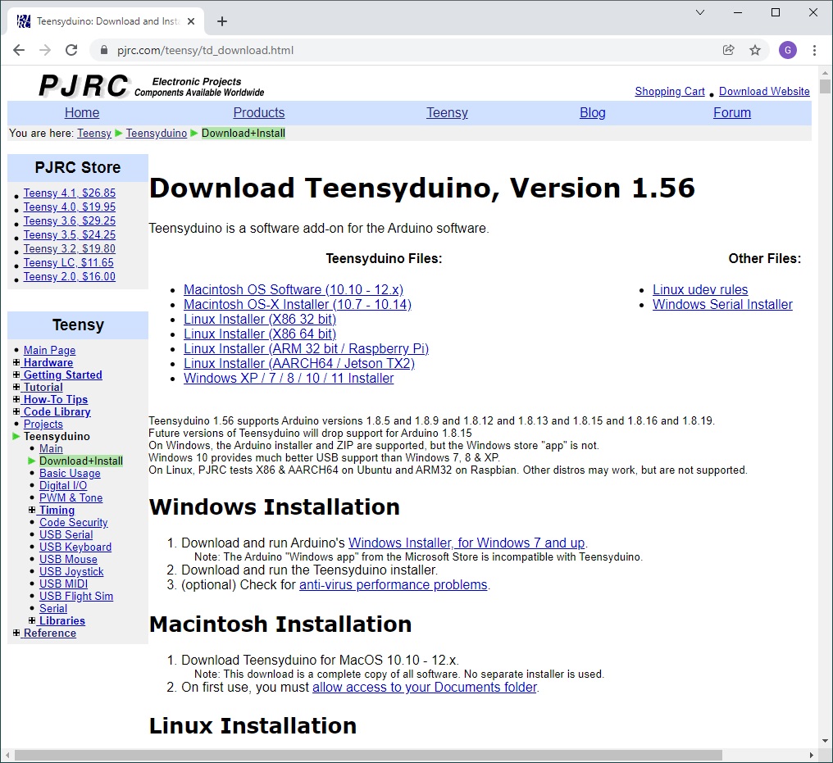Open the Linux udev rules link
833x763 pixels.
coord(699,289)
